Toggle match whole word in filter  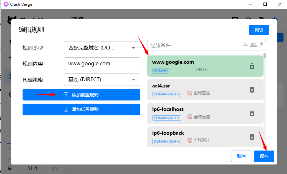click(254, 45)
